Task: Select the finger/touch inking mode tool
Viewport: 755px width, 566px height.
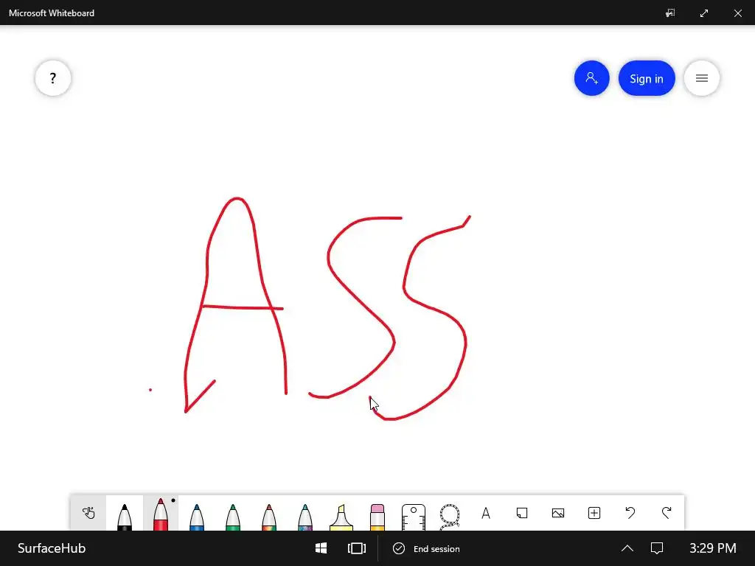Action: (x=88, y=513)
